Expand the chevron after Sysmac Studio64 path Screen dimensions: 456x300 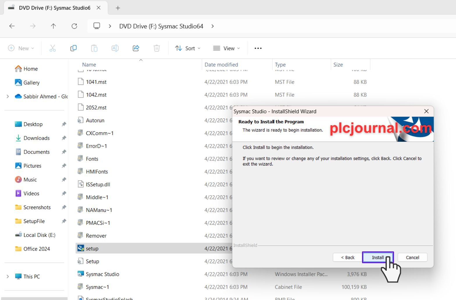[213, 26]
